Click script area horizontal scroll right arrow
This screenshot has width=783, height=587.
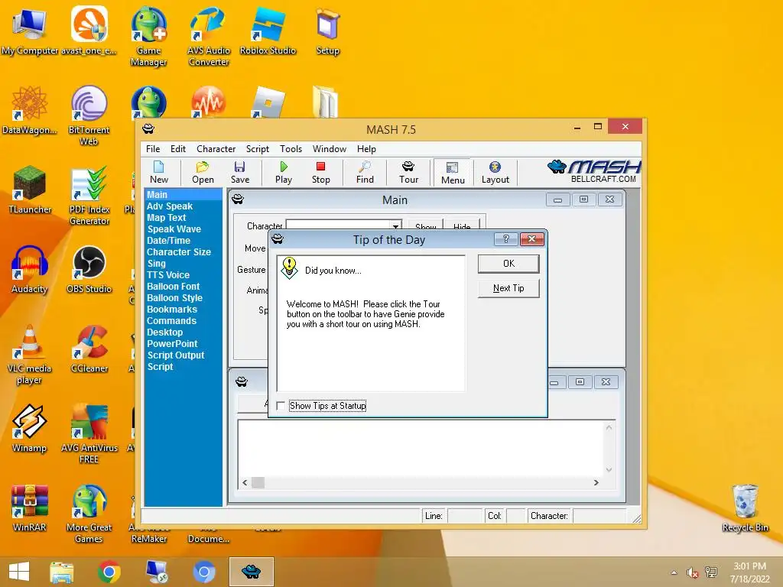point(596,483)
